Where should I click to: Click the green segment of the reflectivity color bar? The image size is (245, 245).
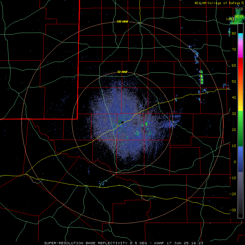pyautogui.click(x=240, y=128)
